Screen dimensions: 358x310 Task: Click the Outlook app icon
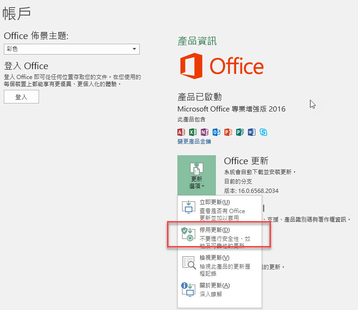pyautogui.click(x=216, y=132)
